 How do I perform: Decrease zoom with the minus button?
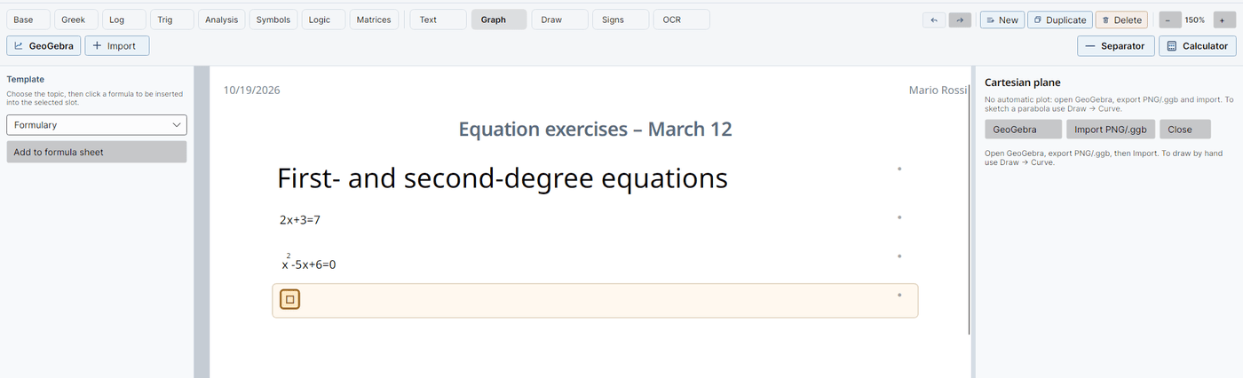coord(1169,20)
